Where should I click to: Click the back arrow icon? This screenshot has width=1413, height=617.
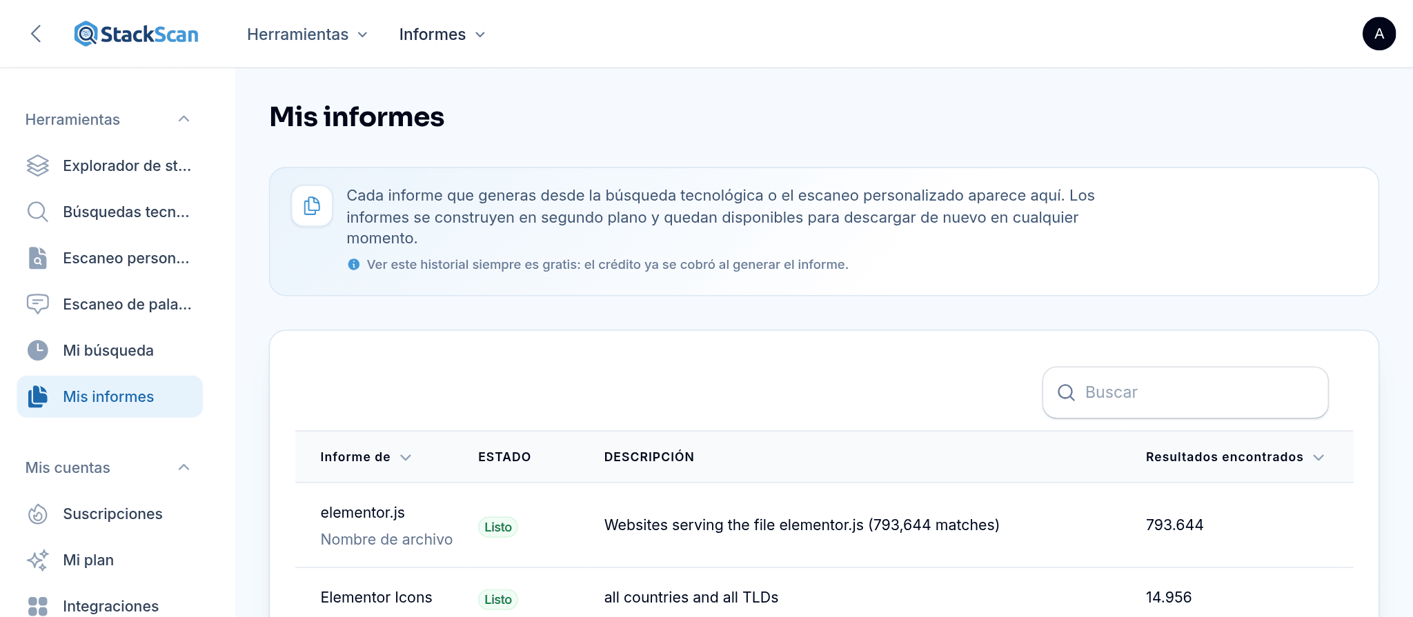[37, 34]
